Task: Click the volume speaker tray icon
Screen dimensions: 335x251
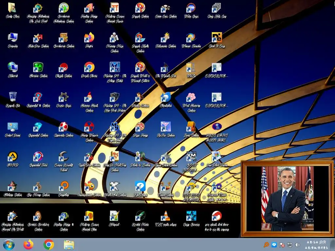Action: (x=297, y=244)
